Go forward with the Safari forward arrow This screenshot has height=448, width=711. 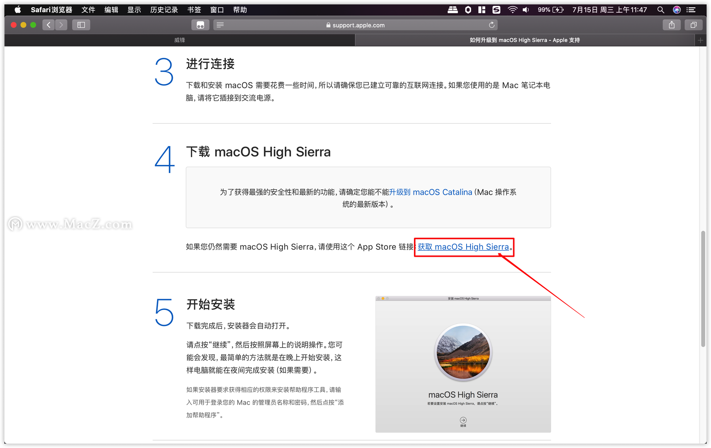click(x=61, y=25)
